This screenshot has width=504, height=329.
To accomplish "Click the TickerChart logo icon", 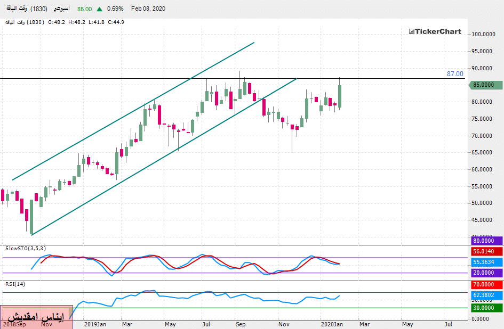I will tap(412, 32).
